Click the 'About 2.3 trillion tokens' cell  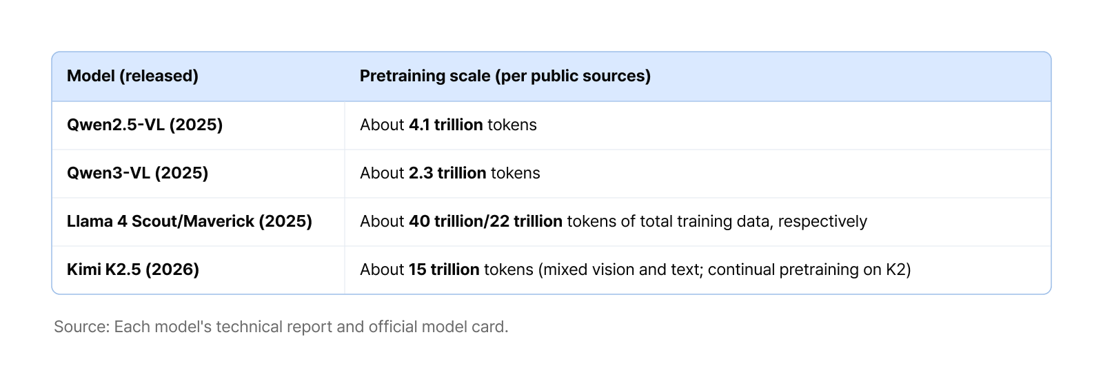coord(698,174)
